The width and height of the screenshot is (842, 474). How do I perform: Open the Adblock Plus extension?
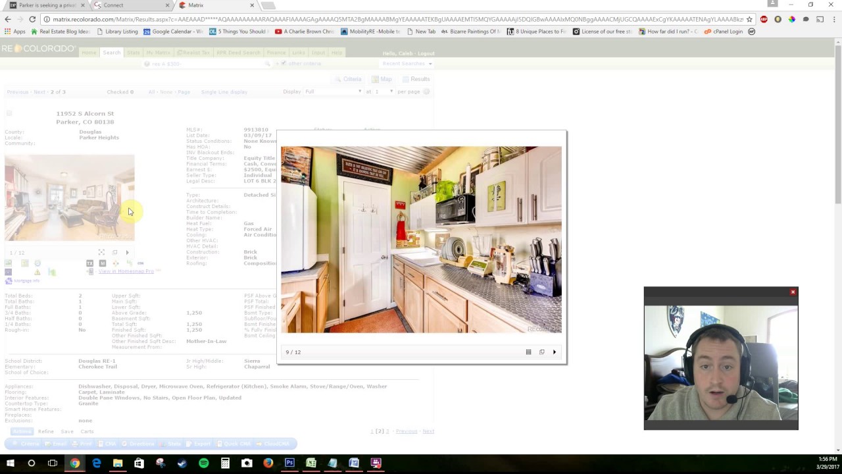coord(764,19)
